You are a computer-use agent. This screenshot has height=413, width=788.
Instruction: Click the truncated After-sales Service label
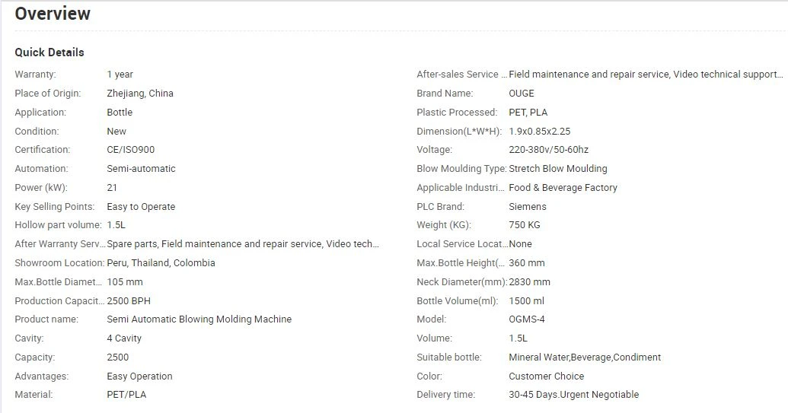(x=462, y=75)
